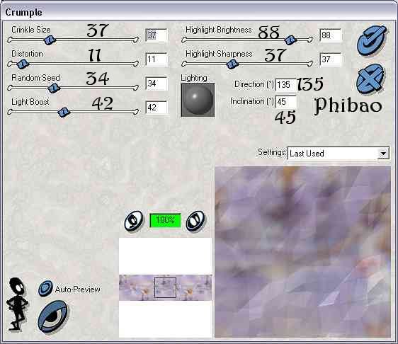Click the navigator thumbnail selection box
This screenshot has width=398, height=344.
[165, 287]
